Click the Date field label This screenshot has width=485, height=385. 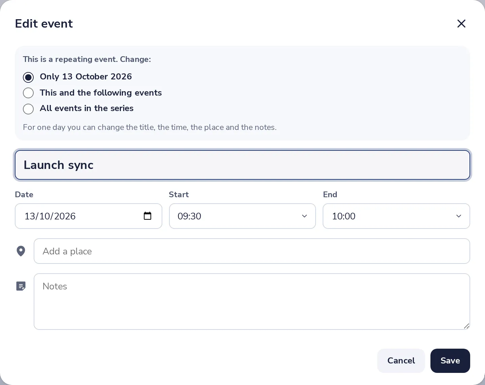pyautogui.click(x=24, y=195)
